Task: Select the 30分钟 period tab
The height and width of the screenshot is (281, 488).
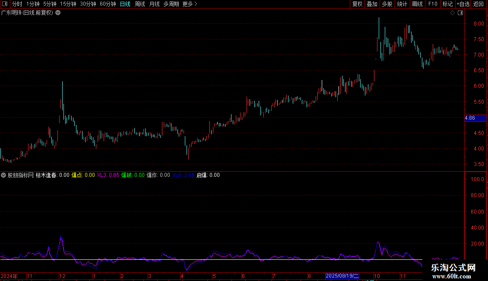Action: (x=88, y=4)
